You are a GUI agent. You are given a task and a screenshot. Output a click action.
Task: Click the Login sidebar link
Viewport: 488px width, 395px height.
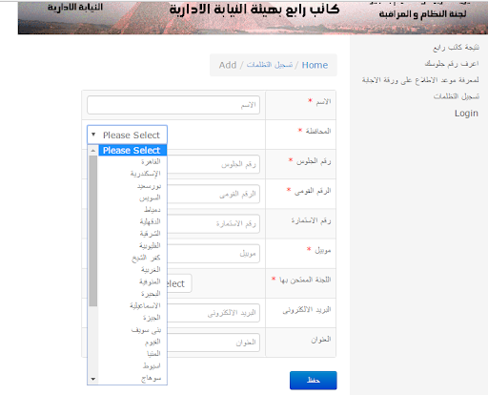466,114
